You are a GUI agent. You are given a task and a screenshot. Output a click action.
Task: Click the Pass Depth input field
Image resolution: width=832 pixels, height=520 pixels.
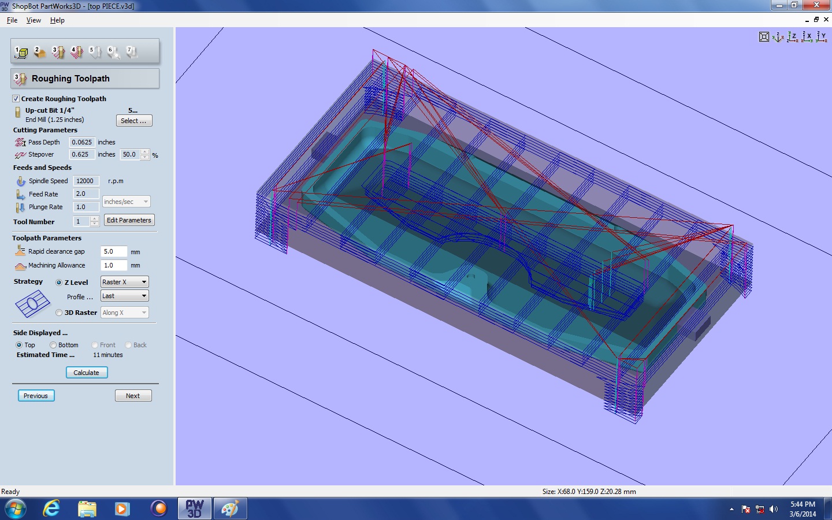click(x=82, y=142)
